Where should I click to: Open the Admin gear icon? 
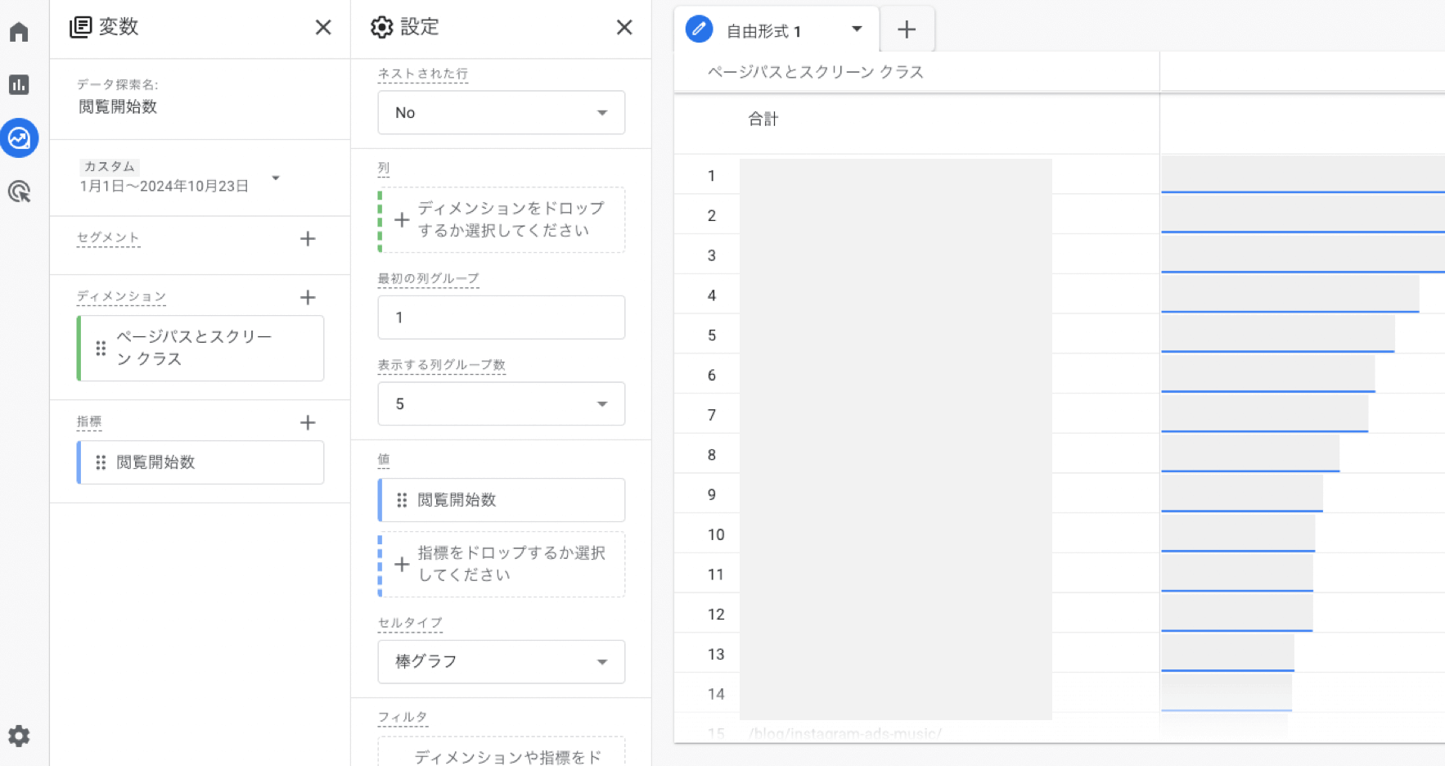[19, 736]
